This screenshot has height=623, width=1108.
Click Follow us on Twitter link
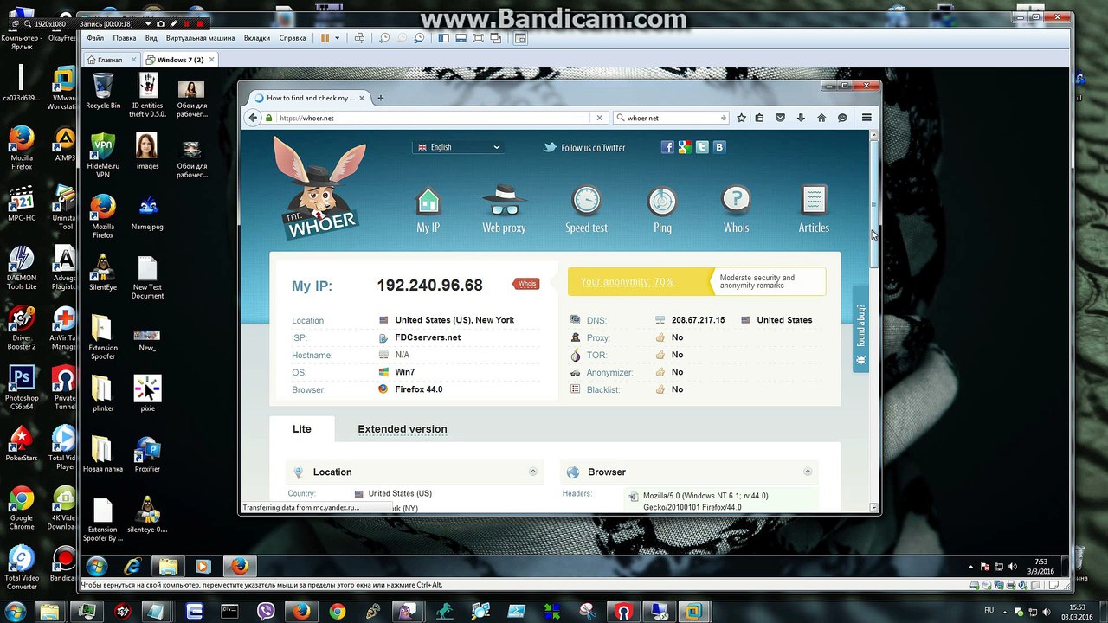click(584, 147)
